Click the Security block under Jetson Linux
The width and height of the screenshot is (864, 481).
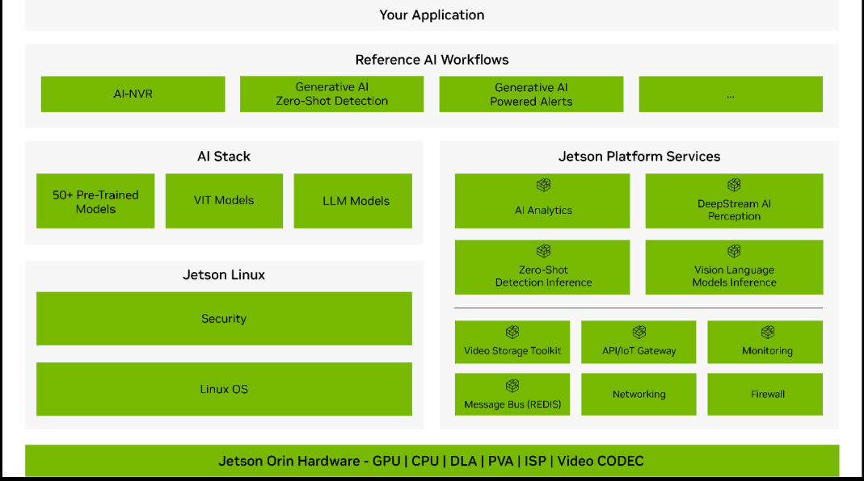(224, 319)
